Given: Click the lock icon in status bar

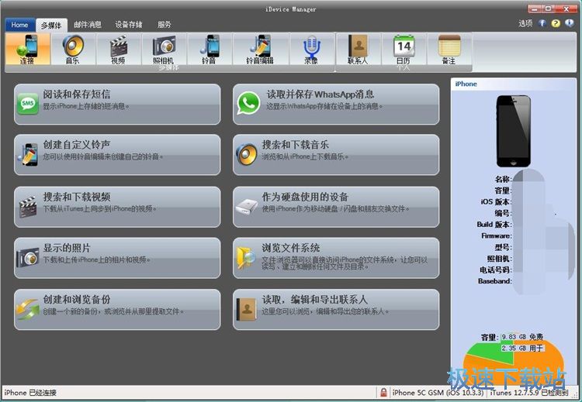Looking at the screenshot, I should click(x=383, y=393).
